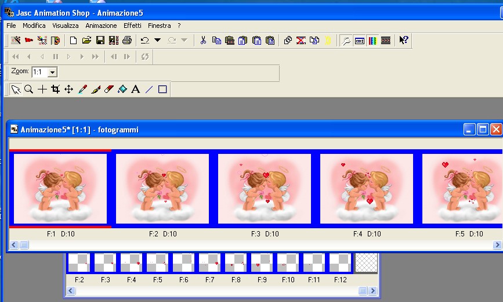Select frame F:4 in Animazione5 window
The image size is (503, 302).
coord(367,189)
